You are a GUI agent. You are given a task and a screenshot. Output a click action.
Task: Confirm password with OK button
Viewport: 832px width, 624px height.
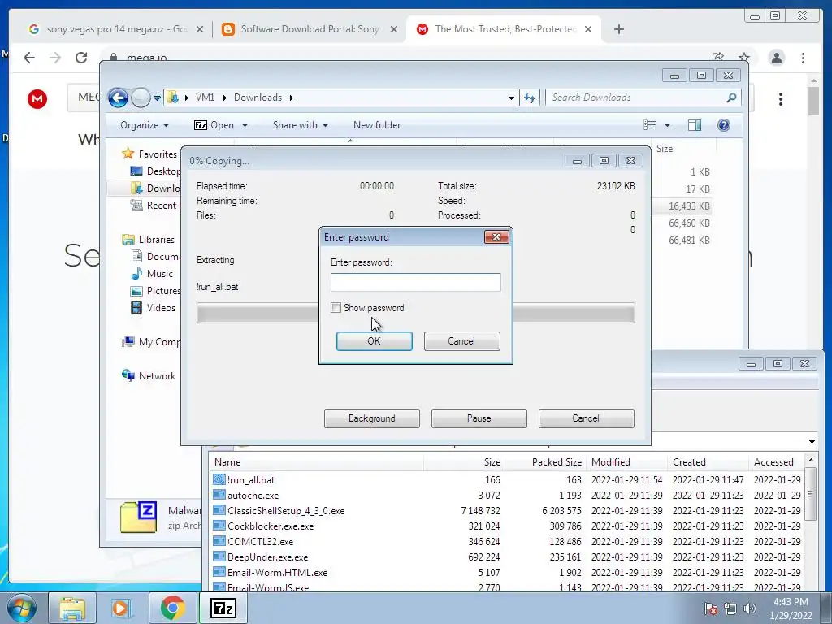pyautogui.click(x=374, y=341)
